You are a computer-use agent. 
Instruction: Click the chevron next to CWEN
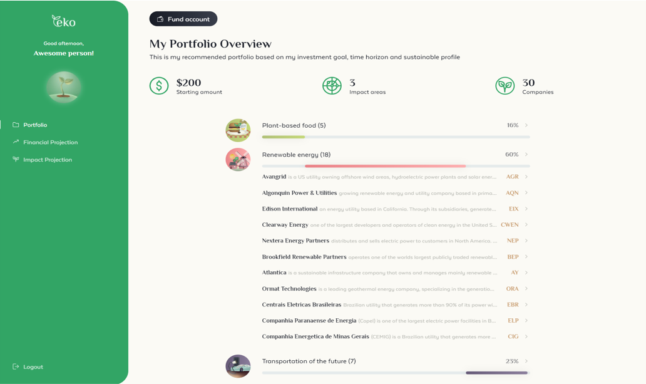526,225
